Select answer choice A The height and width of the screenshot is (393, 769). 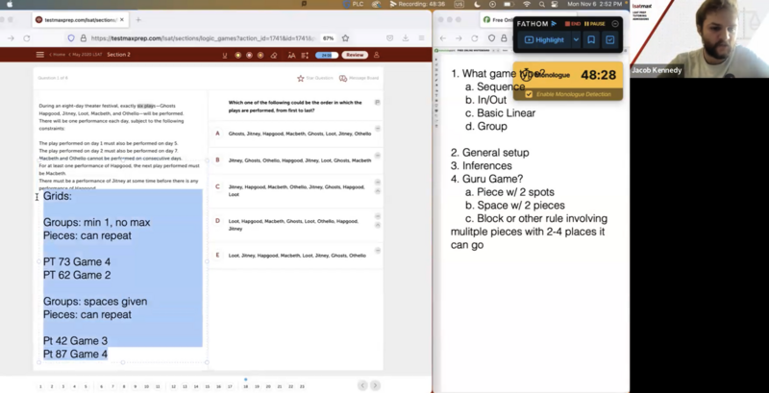pyautogui.click(x=217, y=134)
